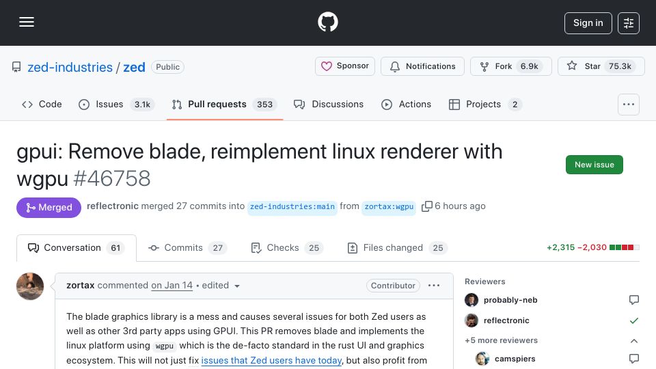The width and height of the screenshot is (656, 369).
Task: Open the comment options ellipsis menu
Action: click(434, 286)
